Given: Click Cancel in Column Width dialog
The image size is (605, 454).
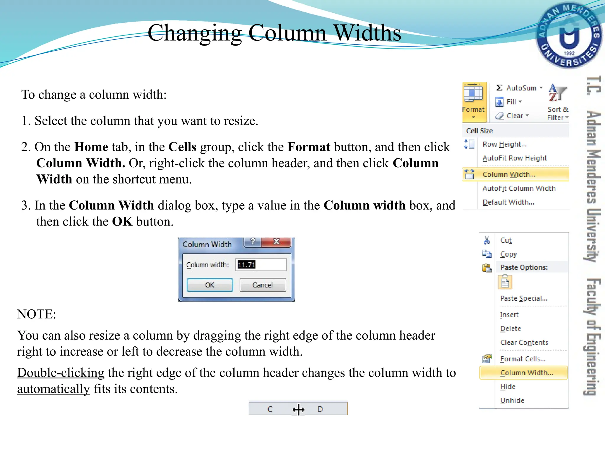Looking at the screenshot, I should coord(263,285).
